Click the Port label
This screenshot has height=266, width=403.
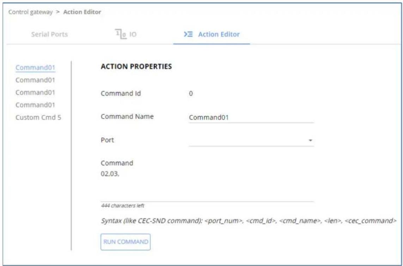pos(107,140)
